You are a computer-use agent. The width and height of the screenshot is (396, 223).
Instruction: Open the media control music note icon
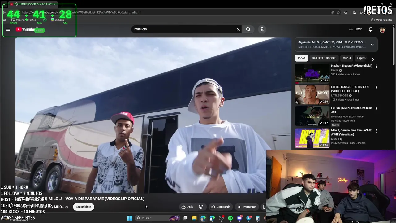tap(354, 12)
